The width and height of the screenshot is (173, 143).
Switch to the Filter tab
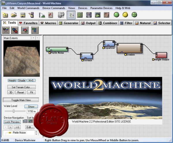coord(126,23)
